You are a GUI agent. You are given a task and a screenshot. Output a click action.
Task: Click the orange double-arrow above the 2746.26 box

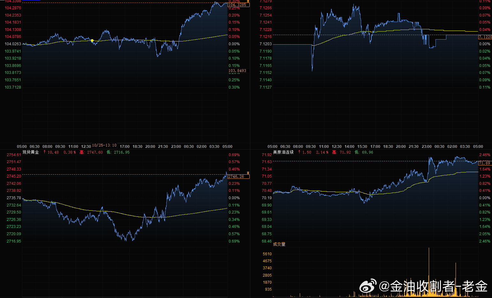coord(248,173)
